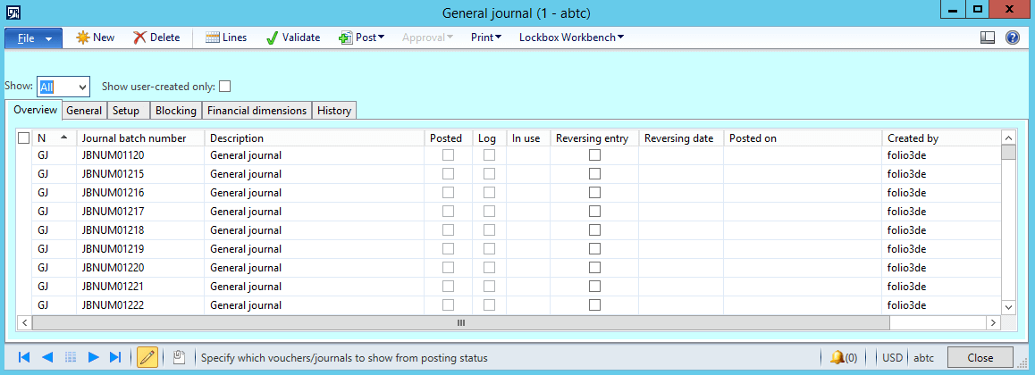The image size is (1035, 375).
Task: Click Created by column header
Action: [941, 138]
